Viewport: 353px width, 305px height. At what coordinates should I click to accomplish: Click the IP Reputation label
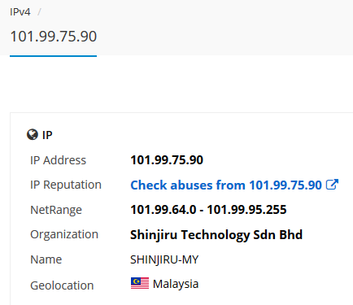[66, 185]
